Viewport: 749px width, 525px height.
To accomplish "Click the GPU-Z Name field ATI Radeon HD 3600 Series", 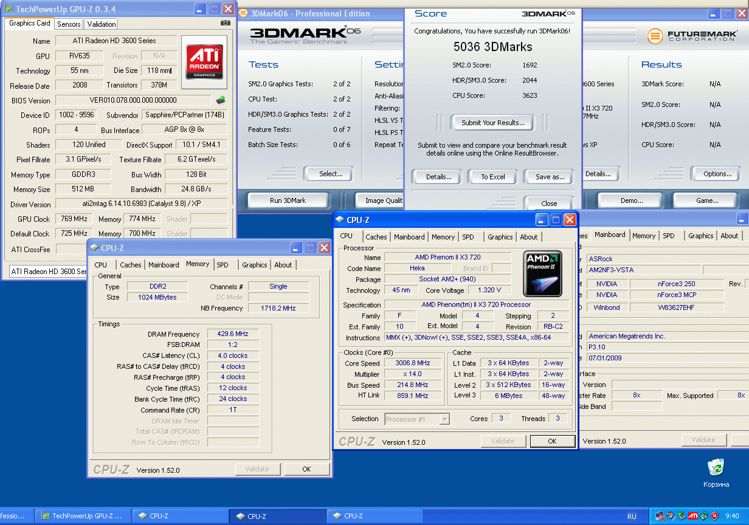I will pyautogui.click(x=116, y=41).
